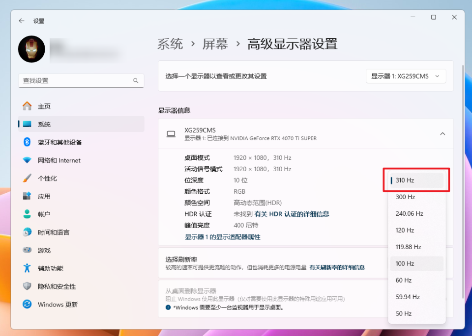The width and height of the screenshot is (472, 336).
Task: Open 显示器 1: XG259CMS display dropdown
Action: (406, 76)
